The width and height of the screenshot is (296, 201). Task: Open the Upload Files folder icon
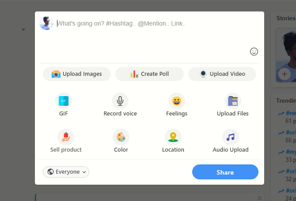(x=232, y=101)
